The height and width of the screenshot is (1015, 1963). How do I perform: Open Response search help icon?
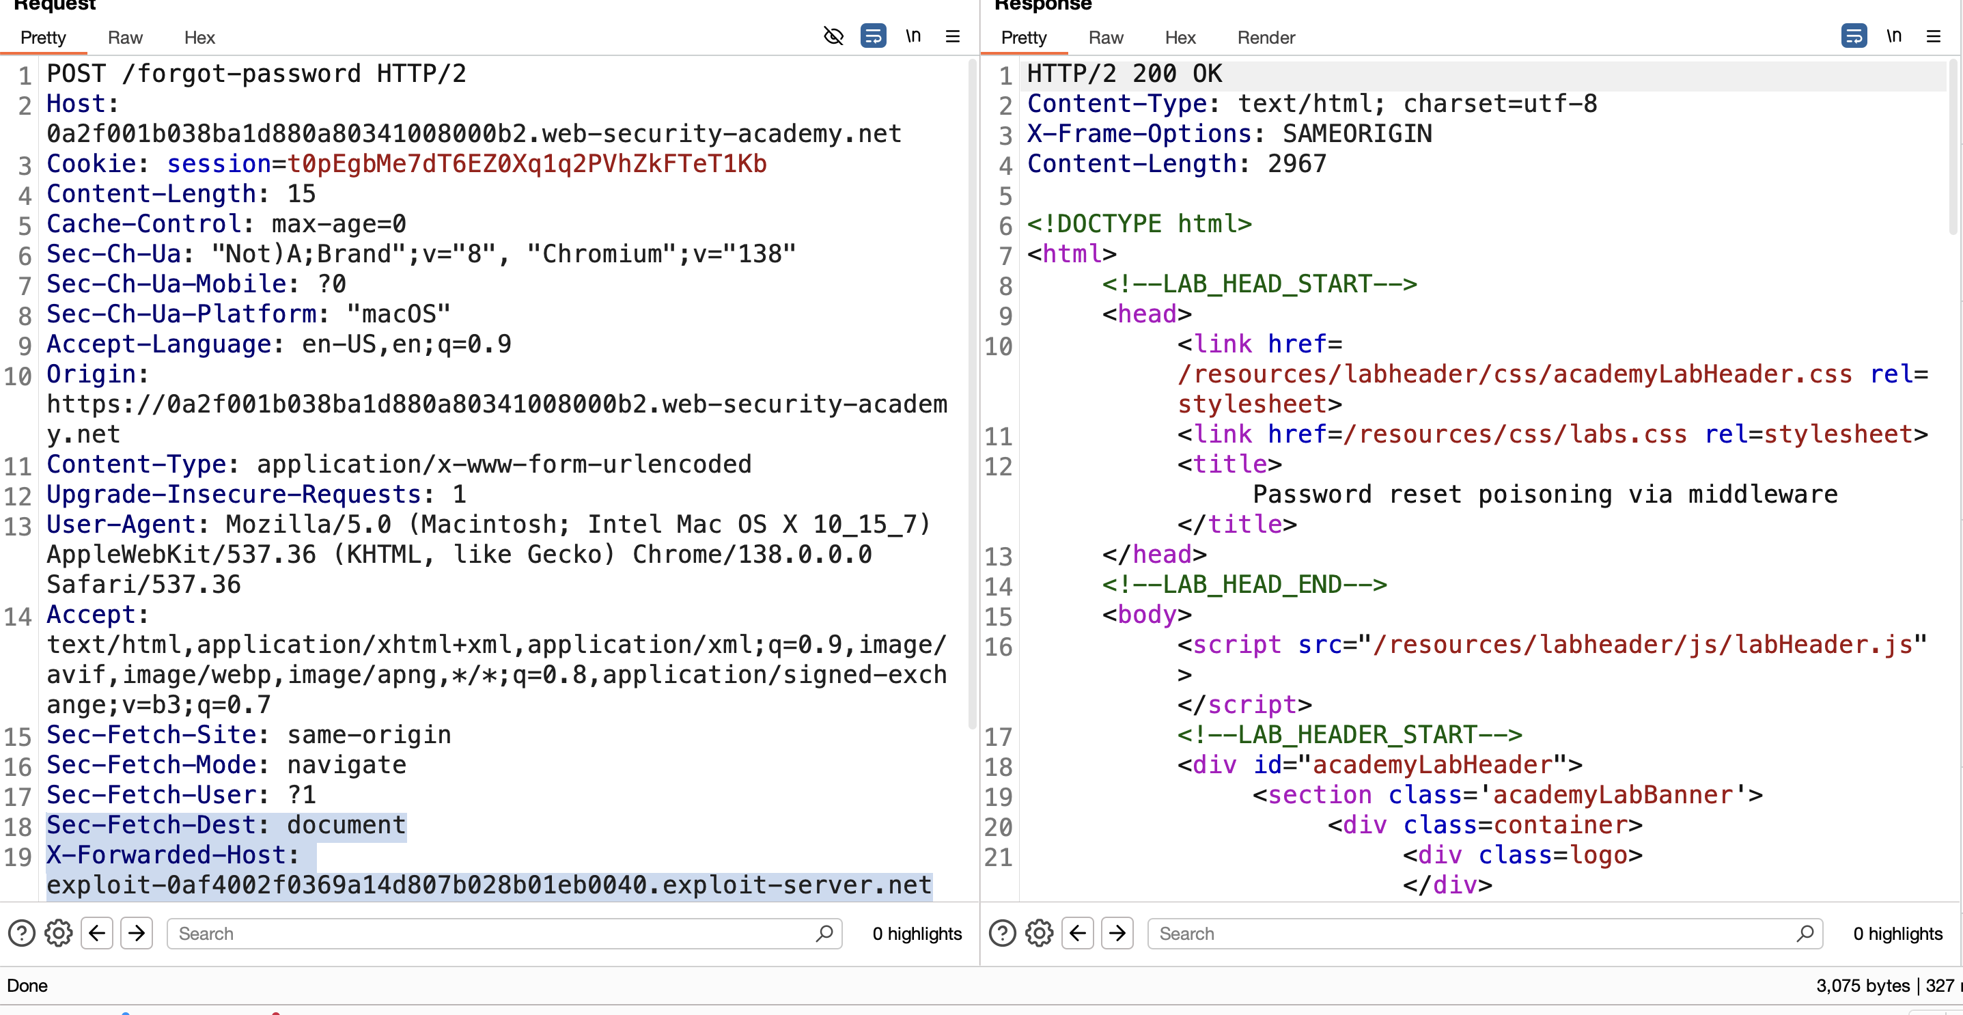pyautogui.click(x=1002, y=934)
